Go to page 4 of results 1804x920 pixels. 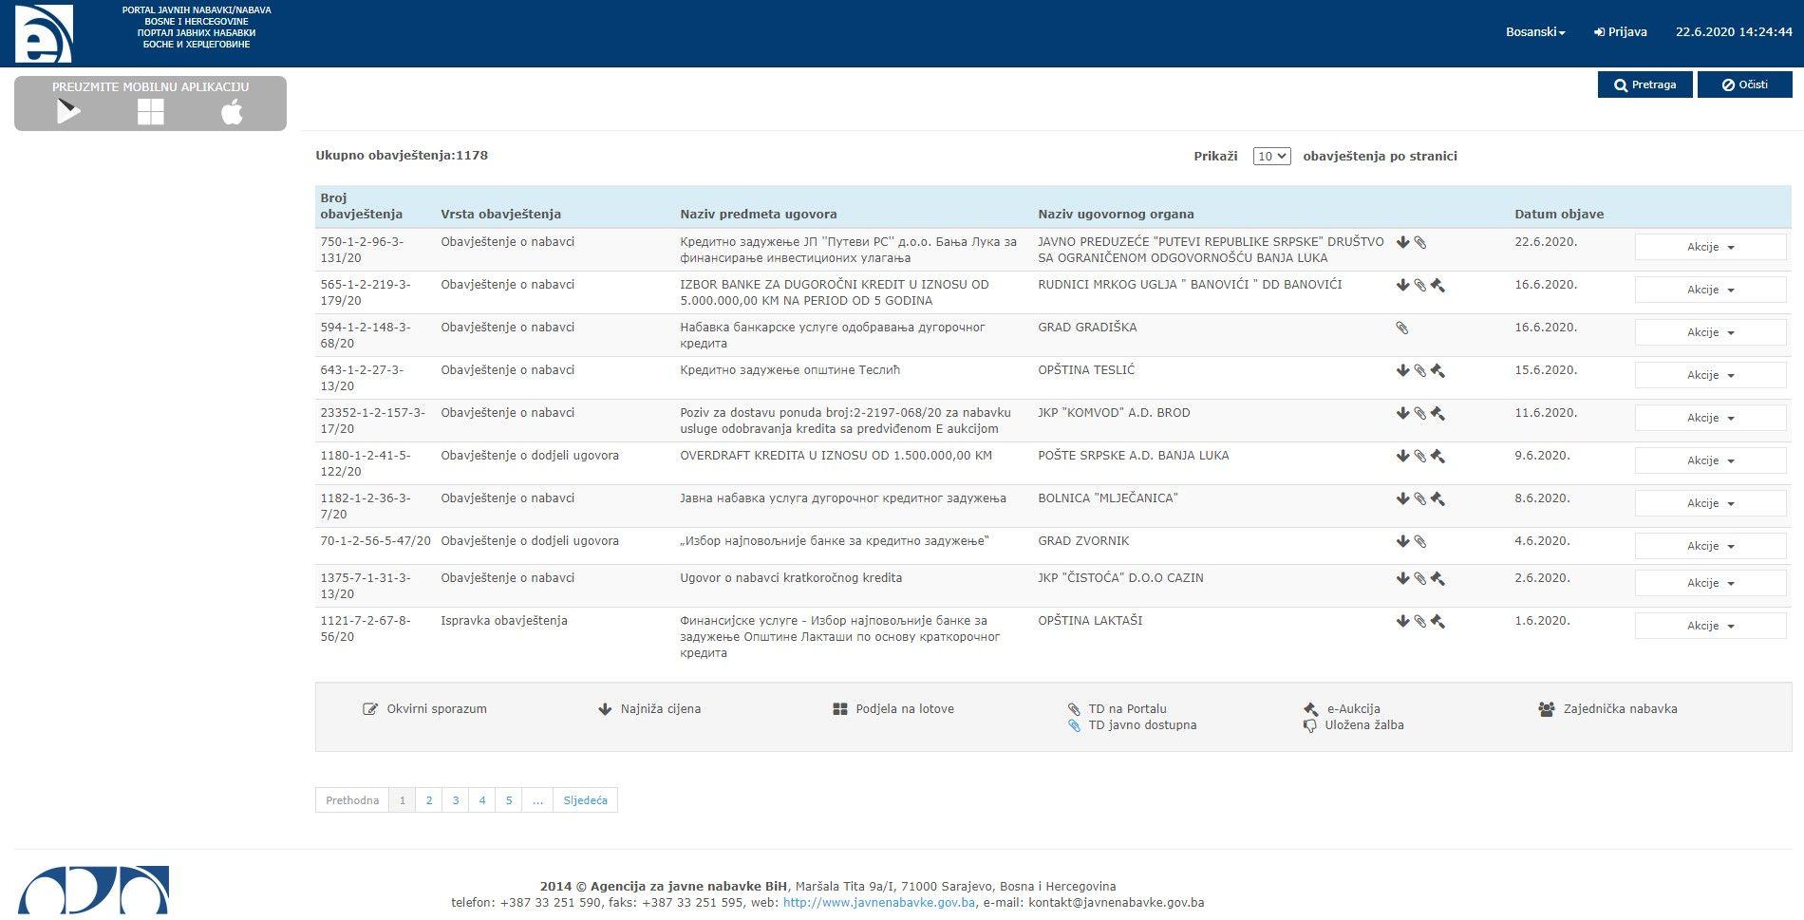(482, 800)
